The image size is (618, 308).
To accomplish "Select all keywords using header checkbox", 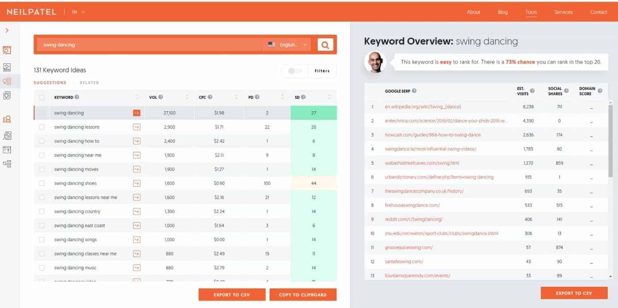I will 42,97.
